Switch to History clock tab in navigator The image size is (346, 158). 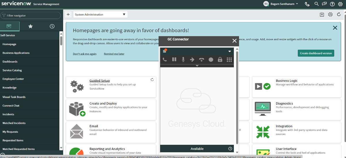click(x=52, y=26)
